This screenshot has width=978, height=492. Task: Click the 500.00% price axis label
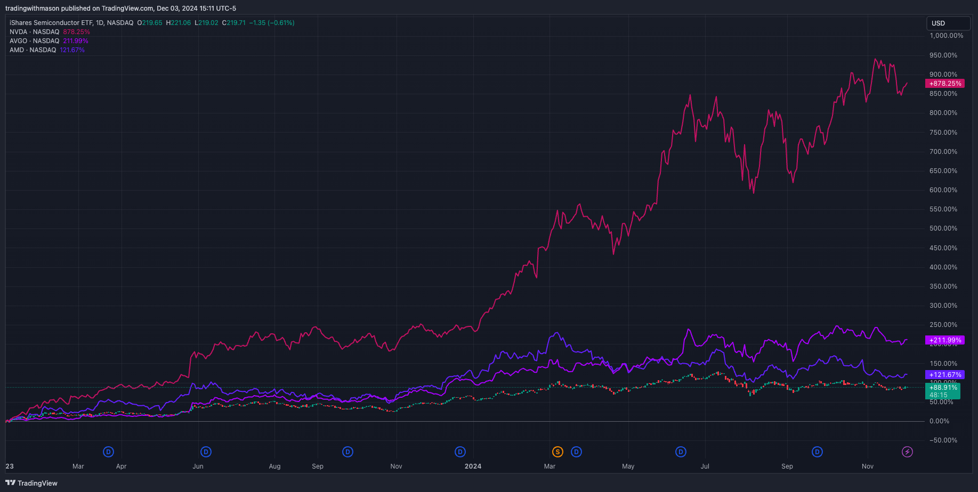(943, 228)
